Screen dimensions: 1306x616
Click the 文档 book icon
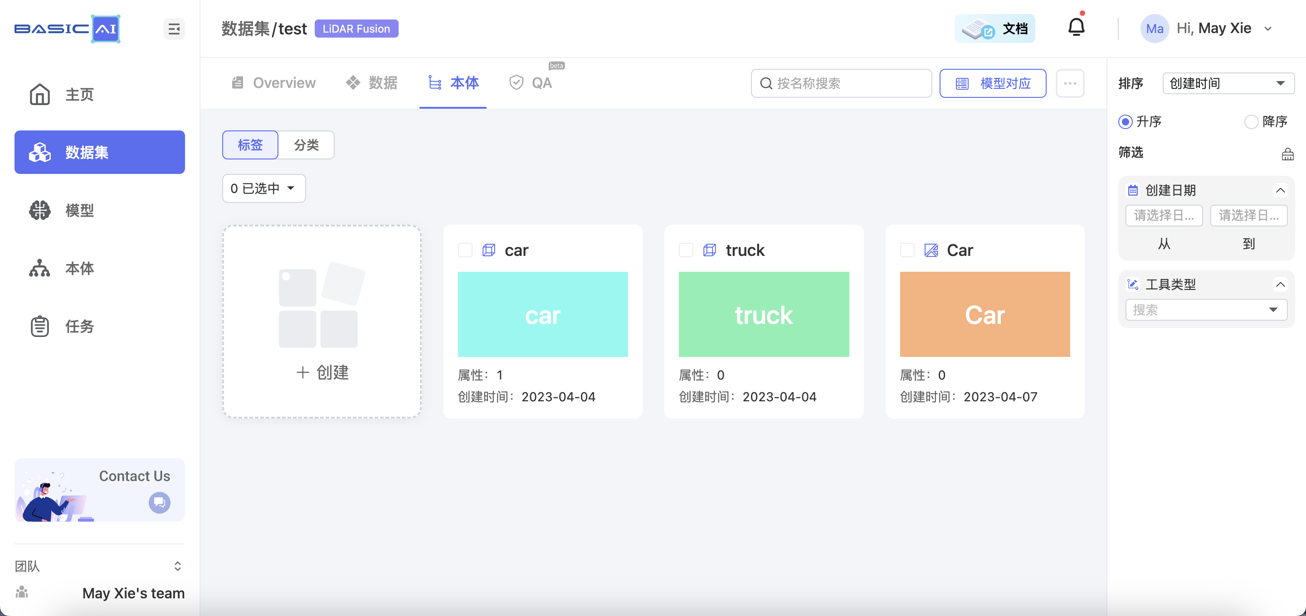978,29
